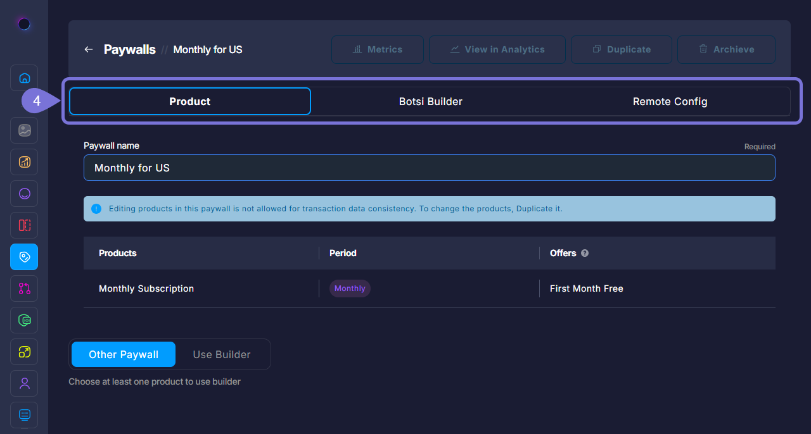The width and height of the screenshot is (811, 434).
Task: Click the purple circle sidebar icon
Action: [23, 194]
